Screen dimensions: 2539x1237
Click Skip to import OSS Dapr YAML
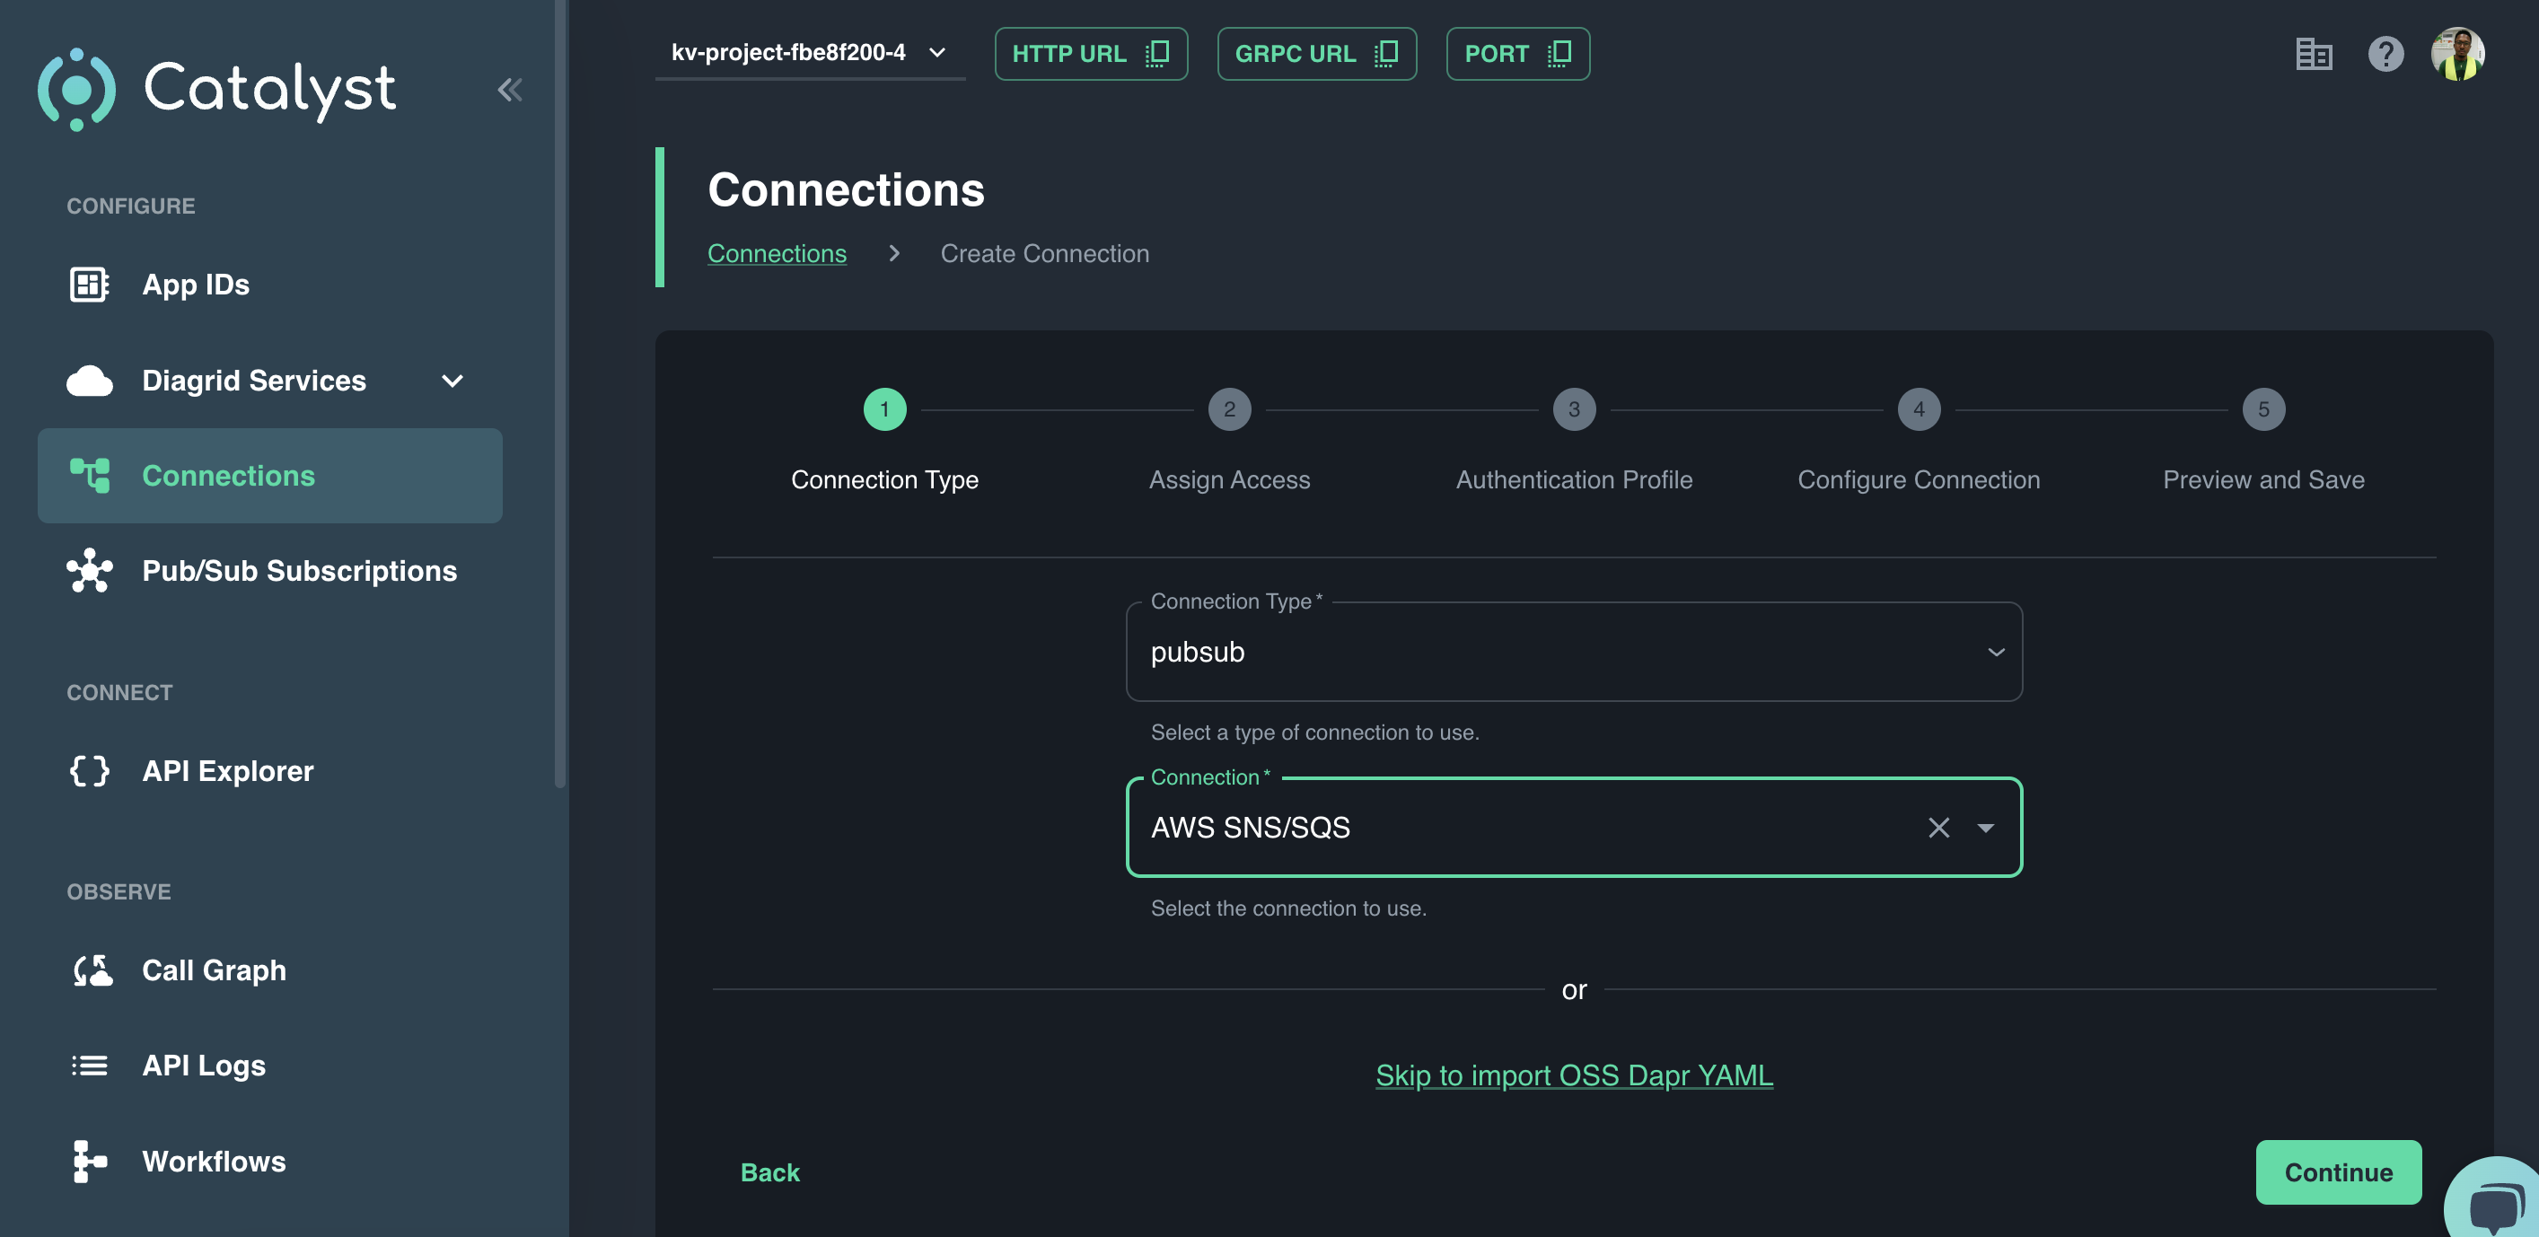1573,1075
